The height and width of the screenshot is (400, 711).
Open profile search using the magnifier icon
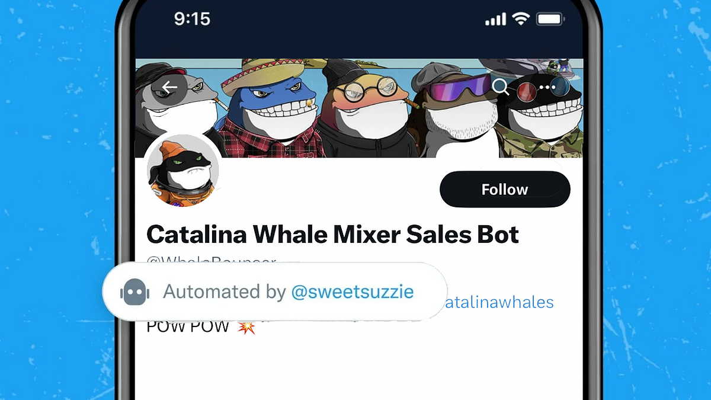tap(501, 88)
